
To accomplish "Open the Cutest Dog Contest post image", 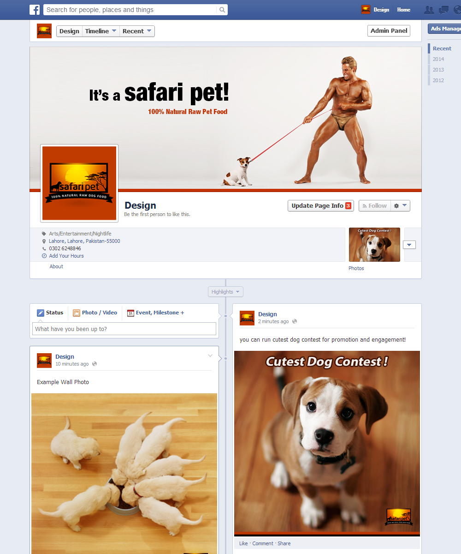I will [327, 443].
